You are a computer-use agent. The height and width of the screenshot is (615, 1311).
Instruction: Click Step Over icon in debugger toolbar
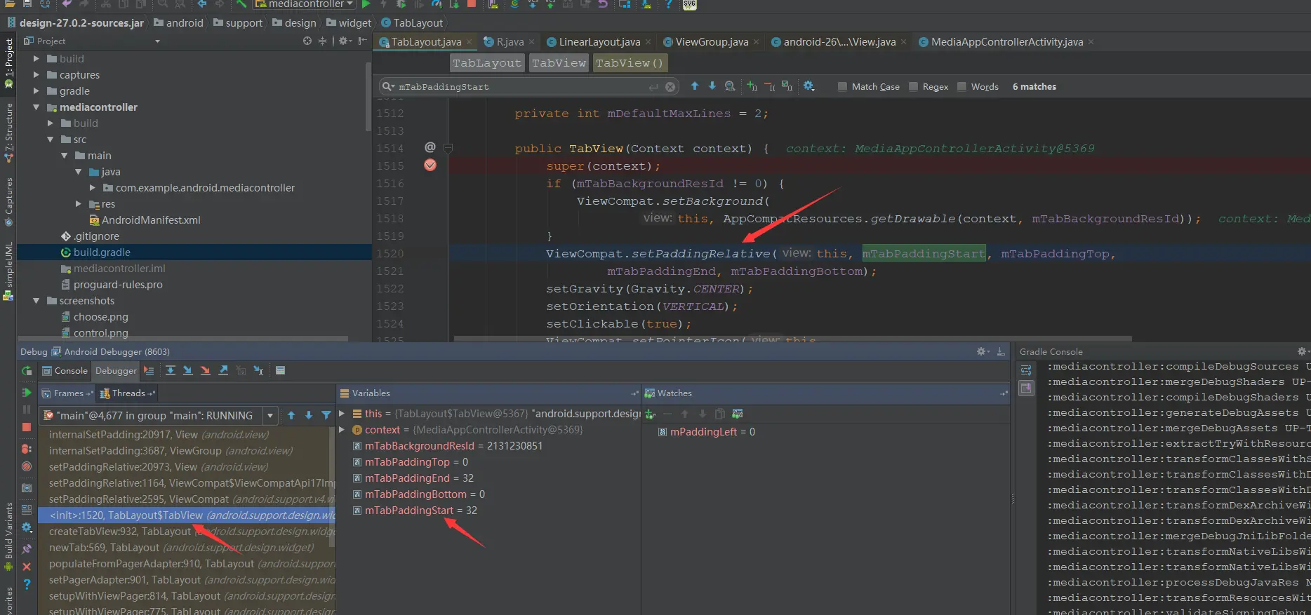tap(171, 371)
